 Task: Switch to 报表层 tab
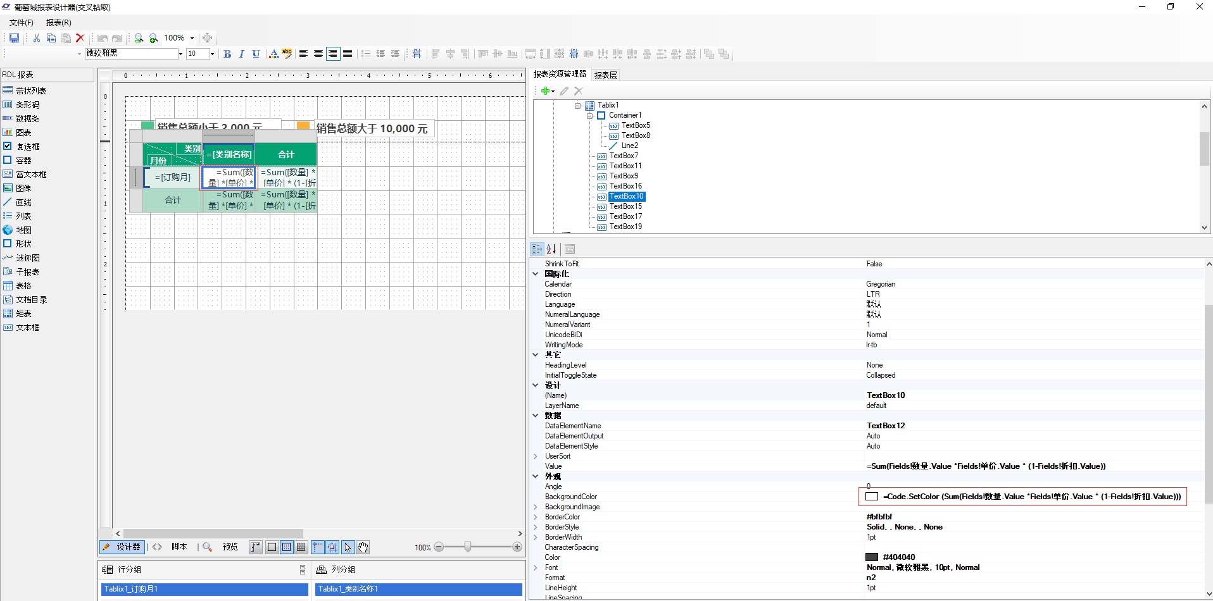[x=605, y=75]
